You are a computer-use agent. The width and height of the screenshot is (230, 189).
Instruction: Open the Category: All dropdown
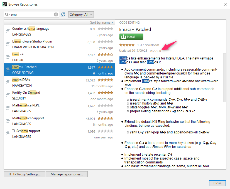81,14
